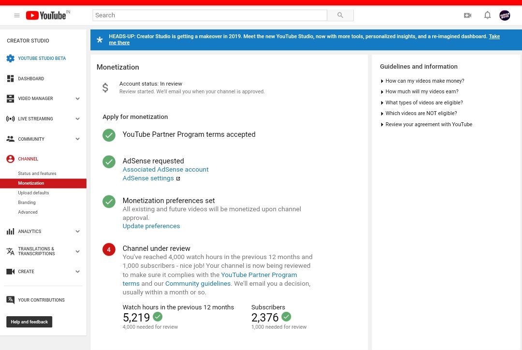Expand the Live Streaming section chevron
The width and height of the screenshot is (522, 350).
(x=77, y=118)
